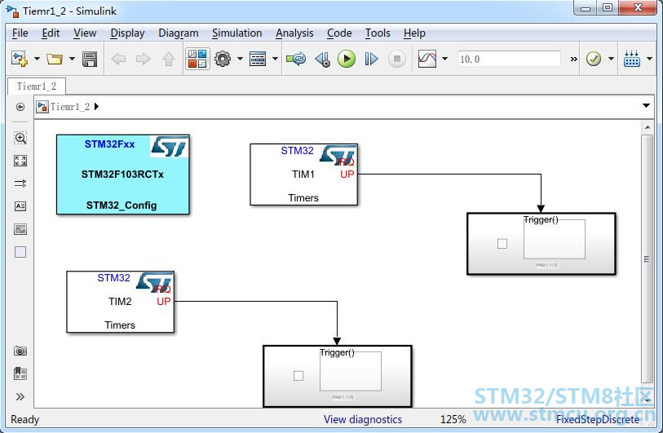Take a screenshot with camera icon
Screen dimensions: 663x433
click(x=20, y=351)
